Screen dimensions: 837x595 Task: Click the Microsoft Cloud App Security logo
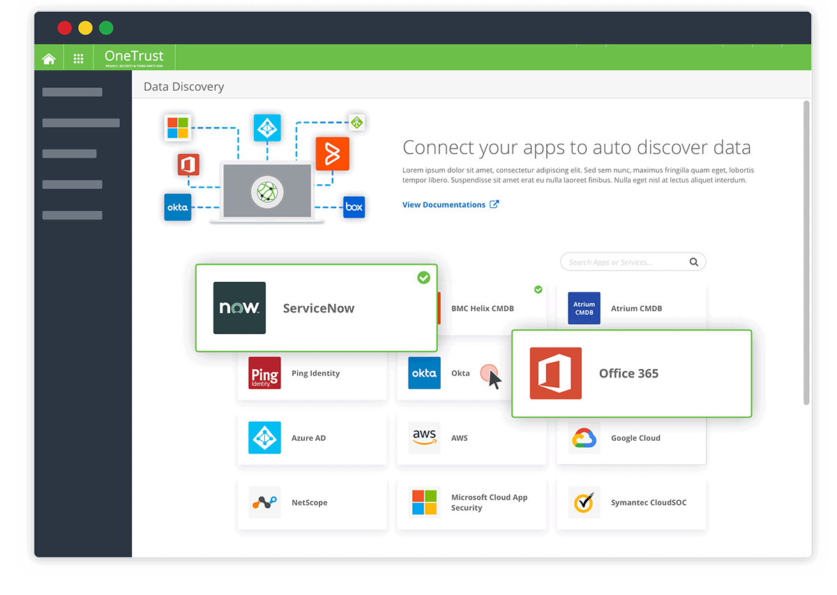424,502
